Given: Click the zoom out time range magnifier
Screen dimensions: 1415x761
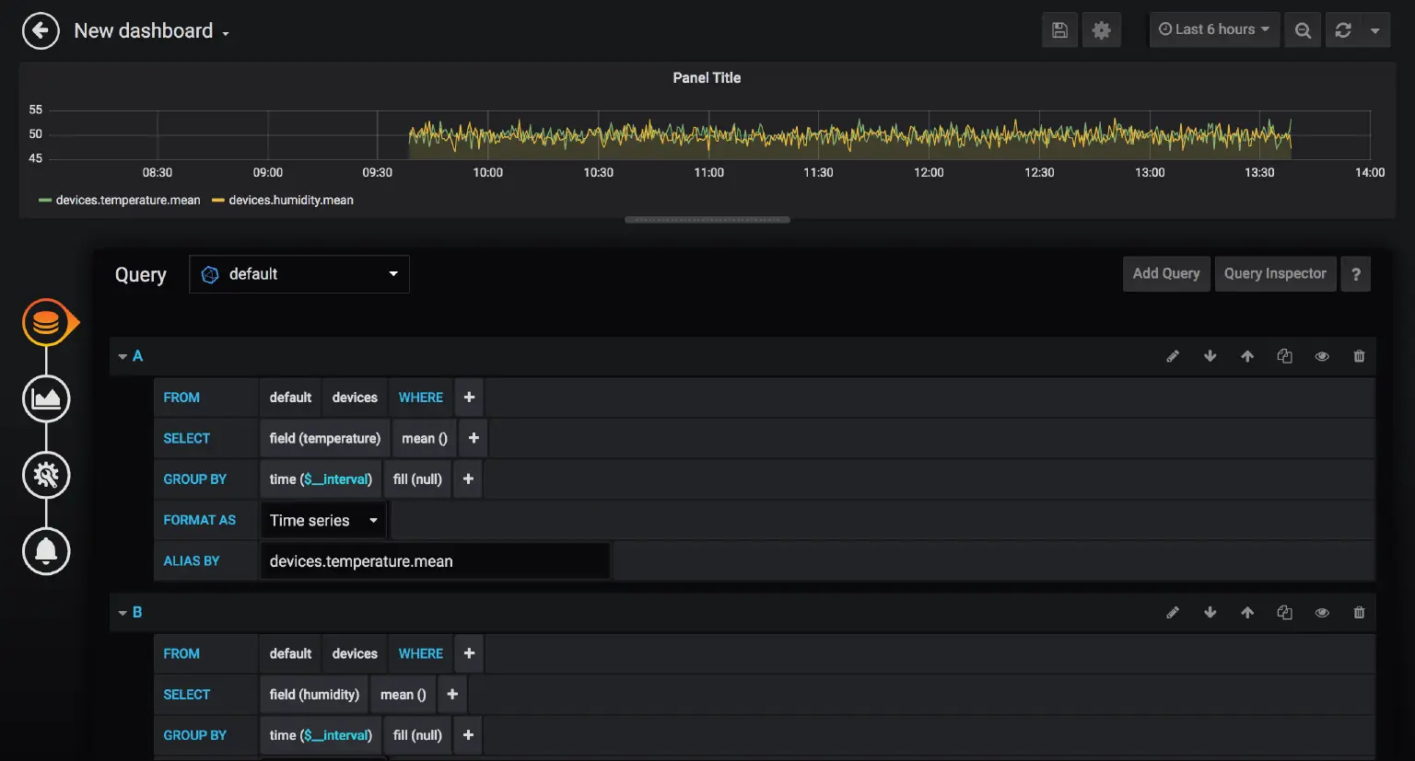Looking at the screenshot, I should tap(1303, 30).
